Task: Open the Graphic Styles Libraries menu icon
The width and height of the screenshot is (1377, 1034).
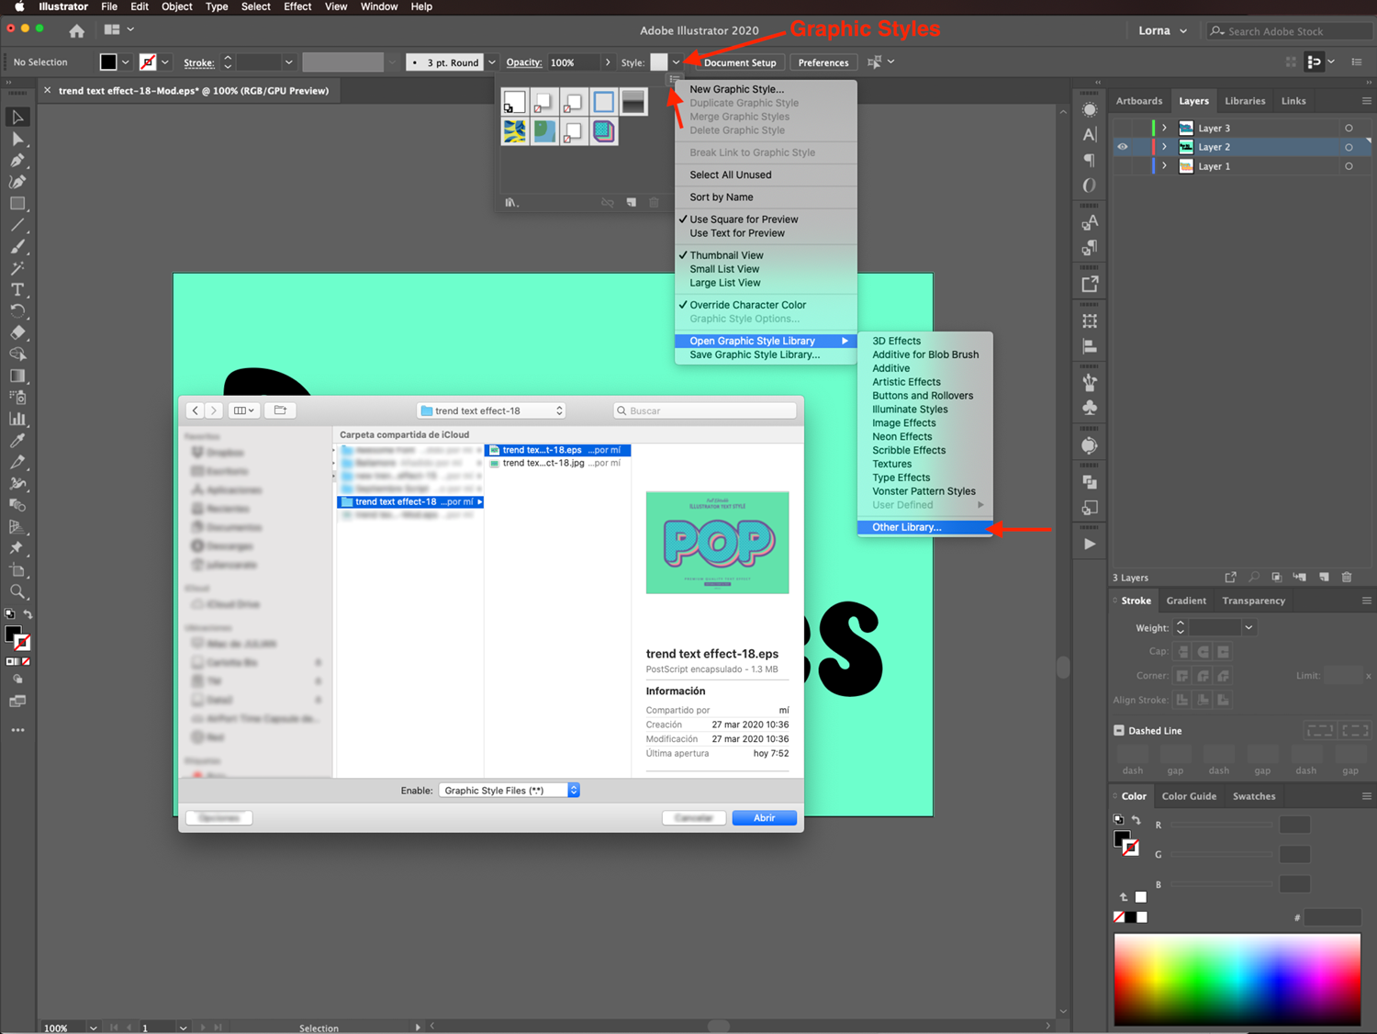Action: tap(511, 202)
